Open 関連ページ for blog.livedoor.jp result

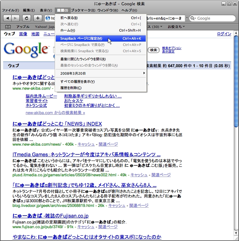(139, 205)
